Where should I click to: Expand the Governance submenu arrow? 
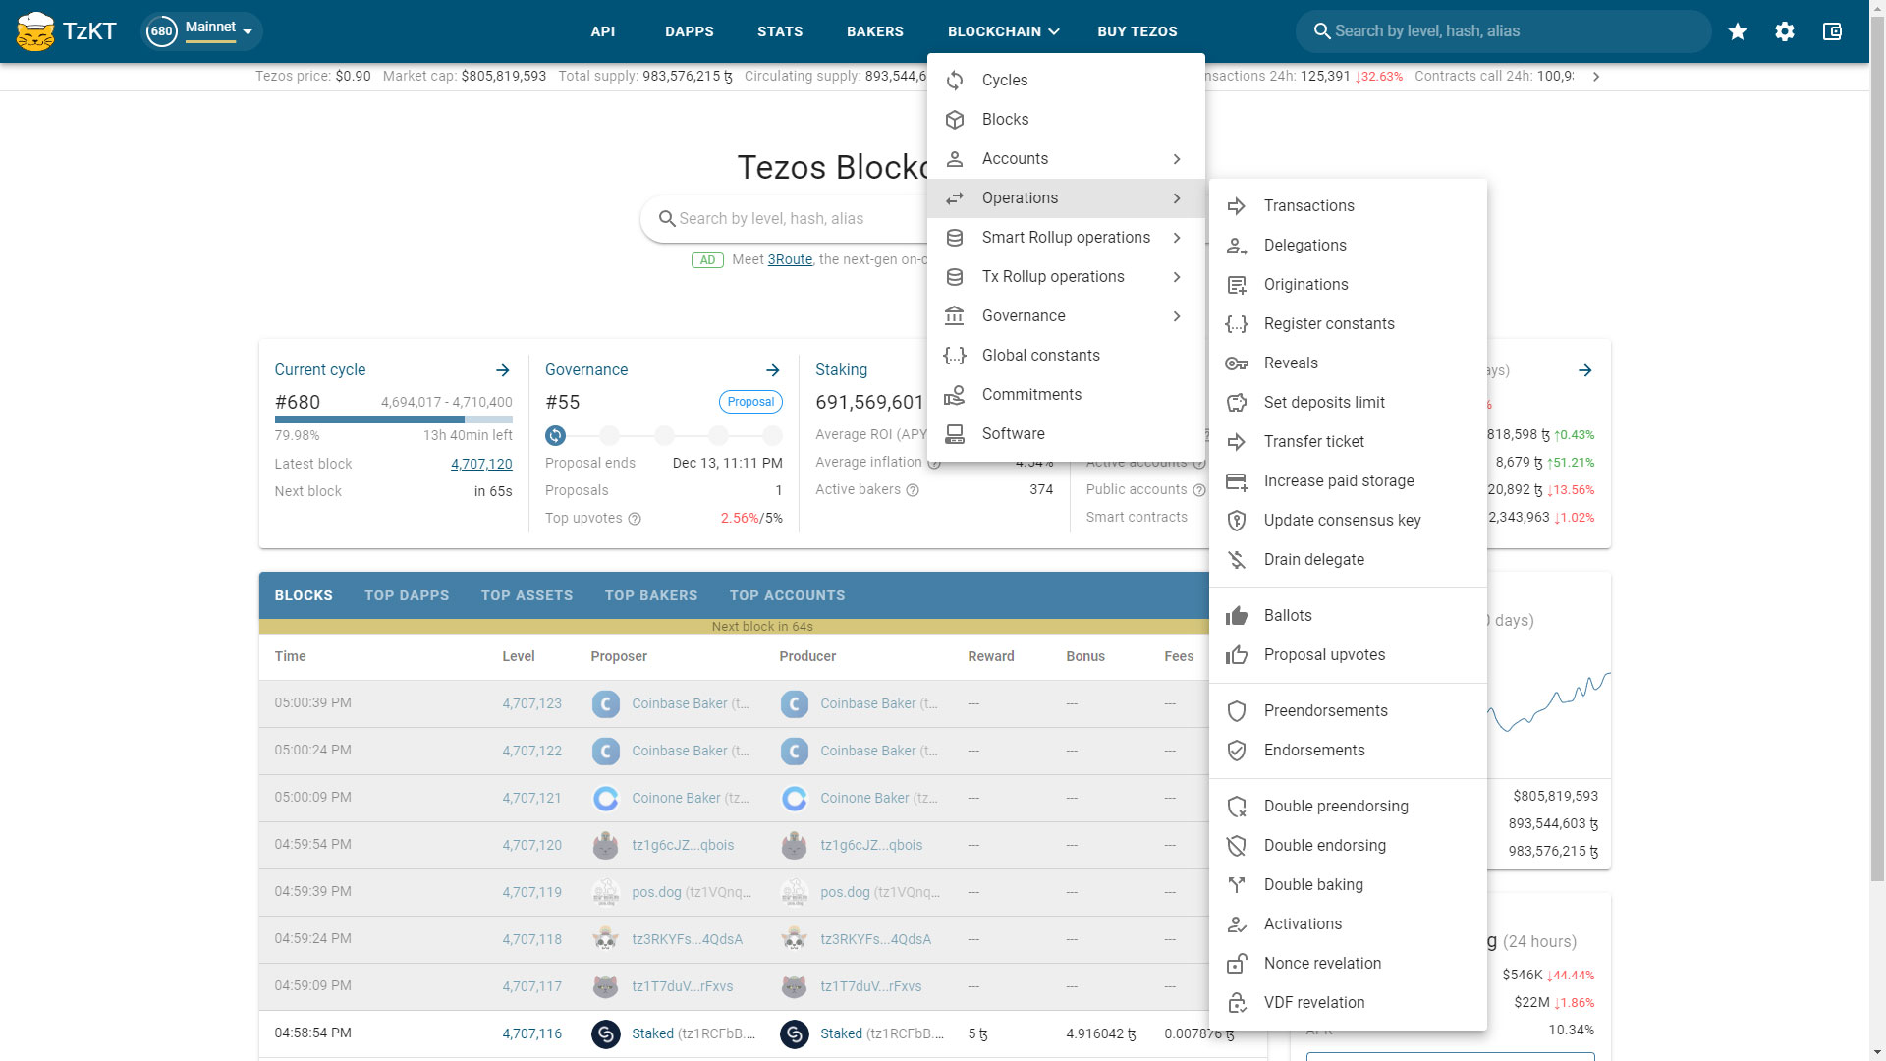1178,316
